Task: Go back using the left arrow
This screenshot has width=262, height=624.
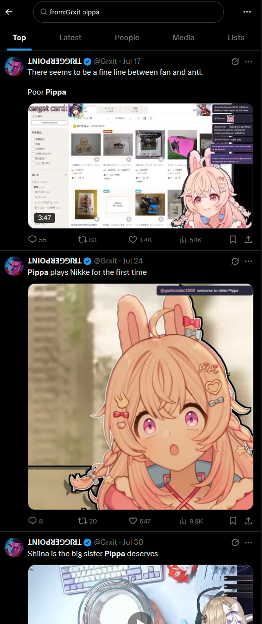Action: 9,12
